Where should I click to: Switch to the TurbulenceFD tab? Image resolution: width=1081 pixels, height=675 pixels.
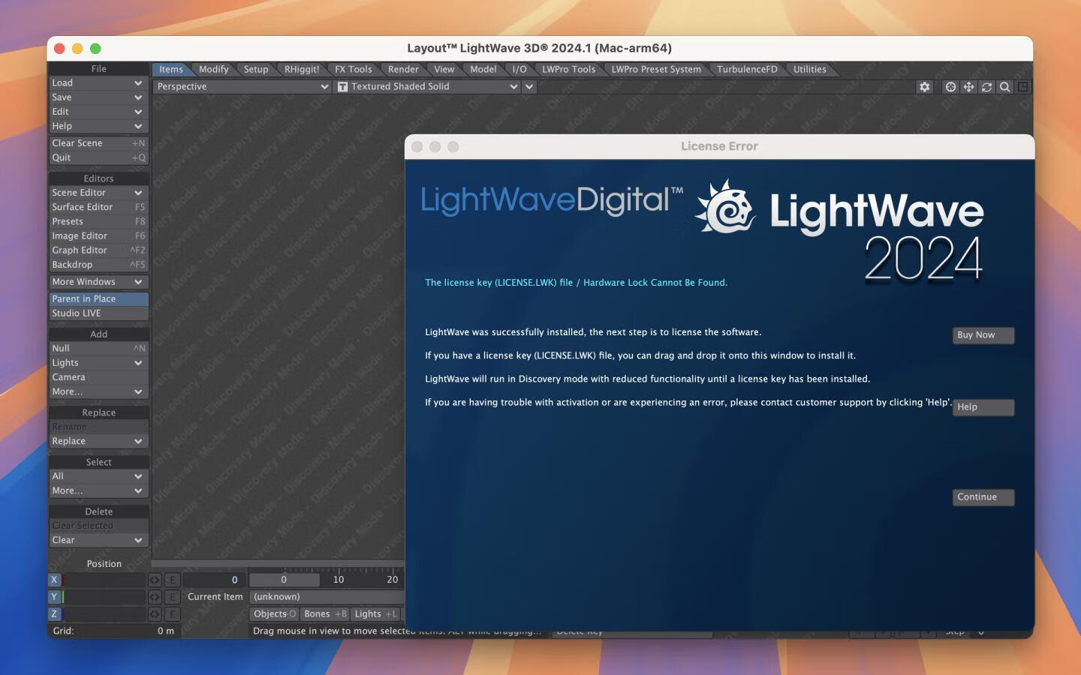point(747,69)
